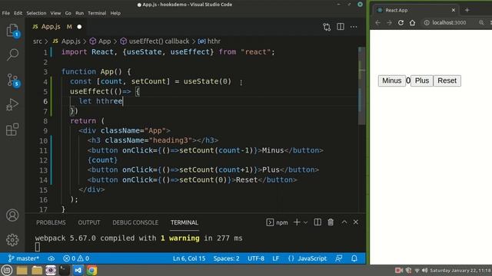Open notifications bell in status bar
The height and width of the screenshot is (276, 492).
point(354,258)
